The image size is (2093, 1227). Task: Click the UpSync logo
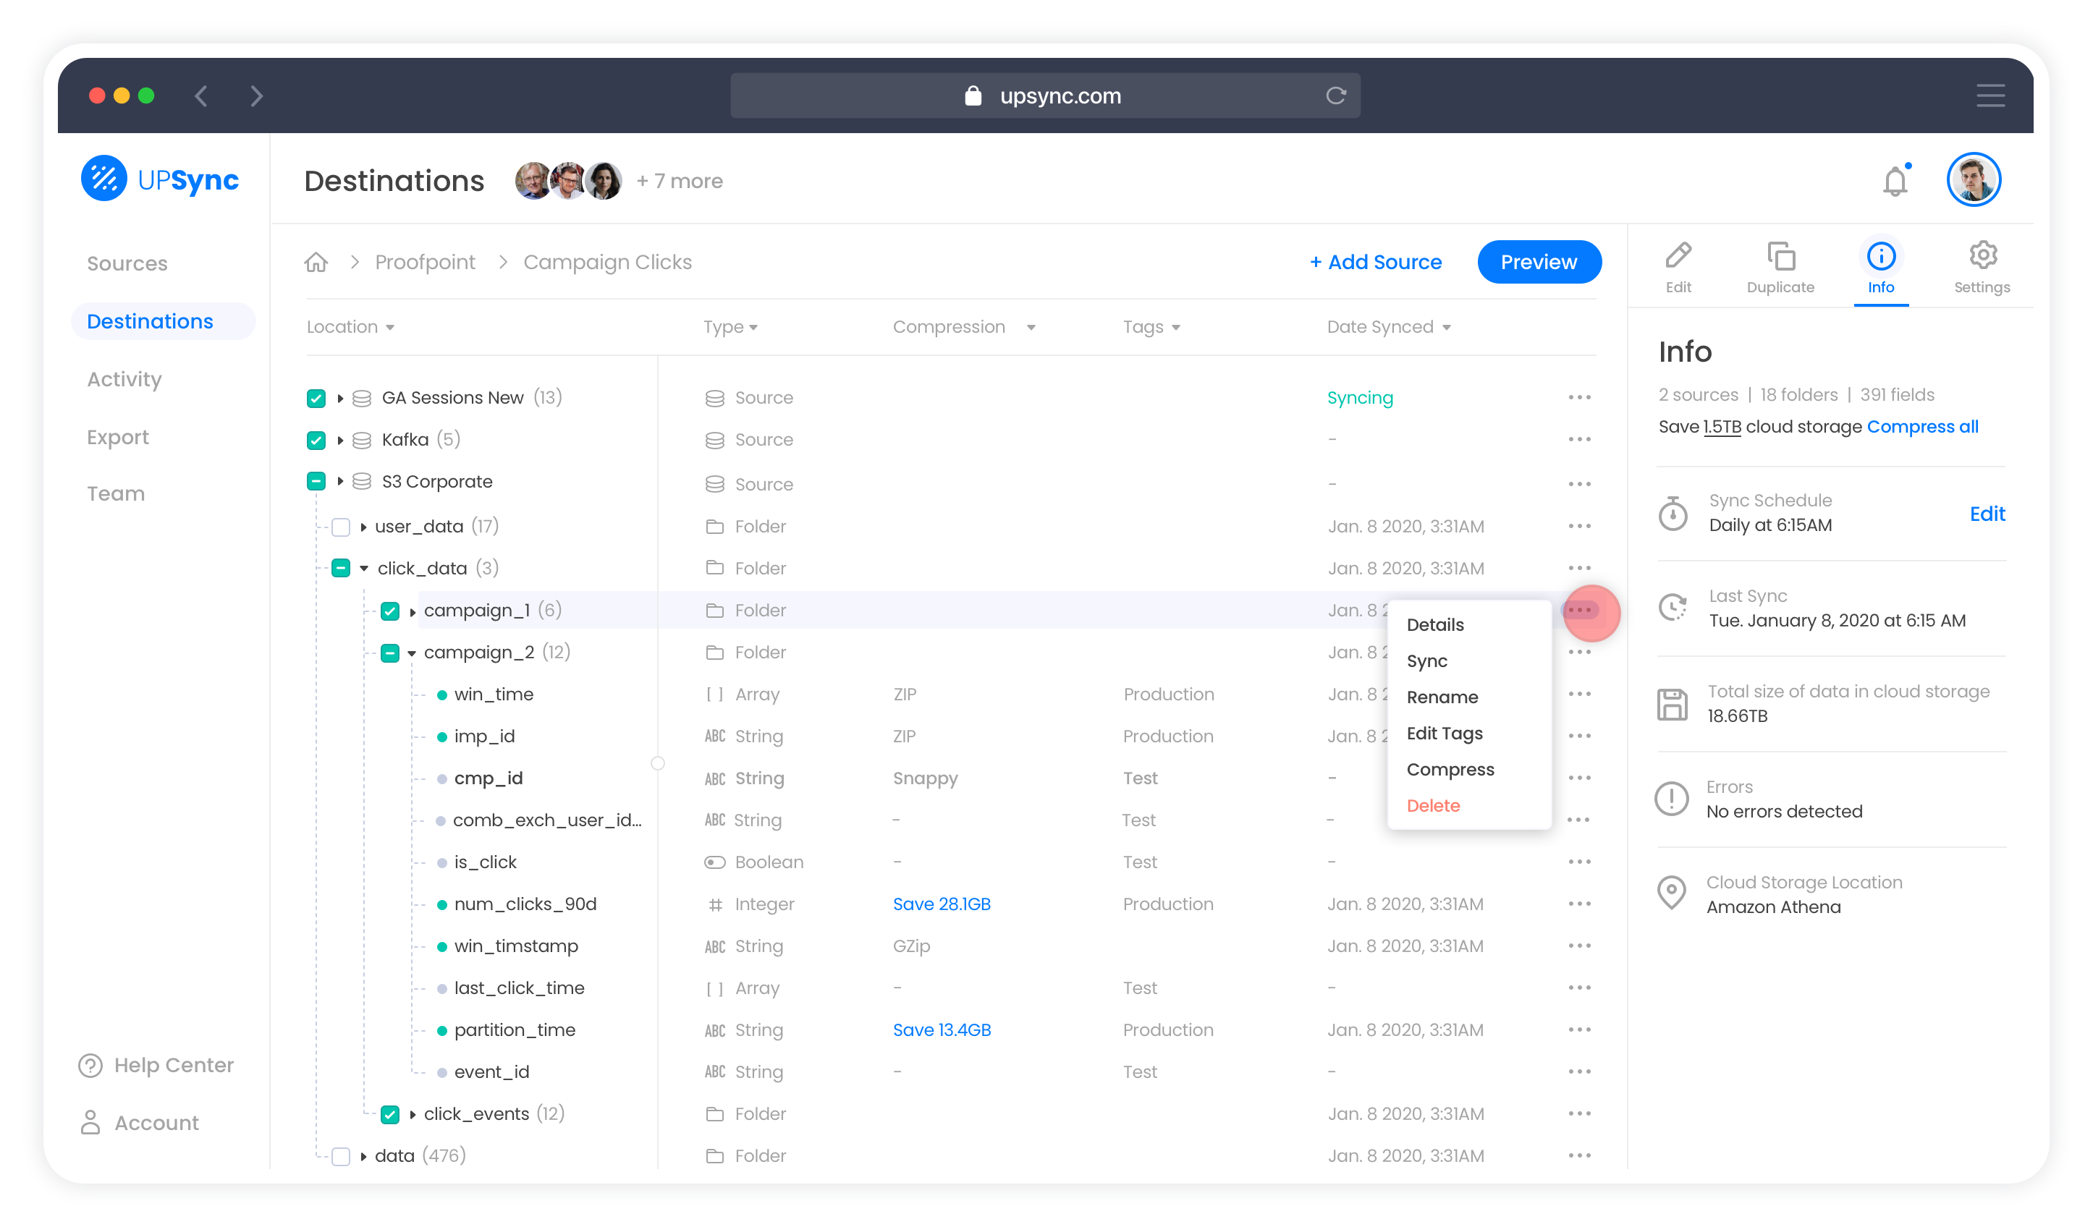(160, 179)
